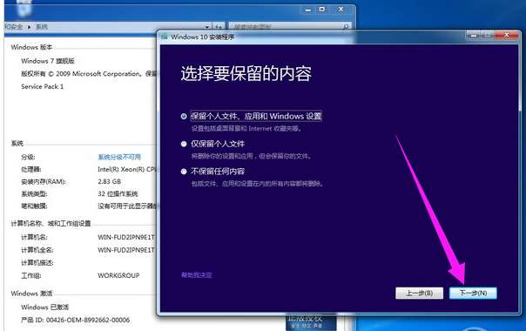Expand the address bar history dropdown
Viewport: 526px width, 331px height.
(207, 27)
